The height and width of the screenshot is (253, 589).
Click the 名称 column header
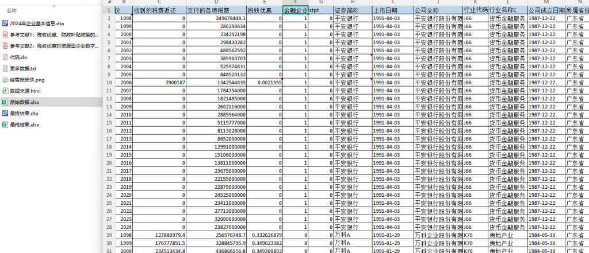click(x=12, y=11)
